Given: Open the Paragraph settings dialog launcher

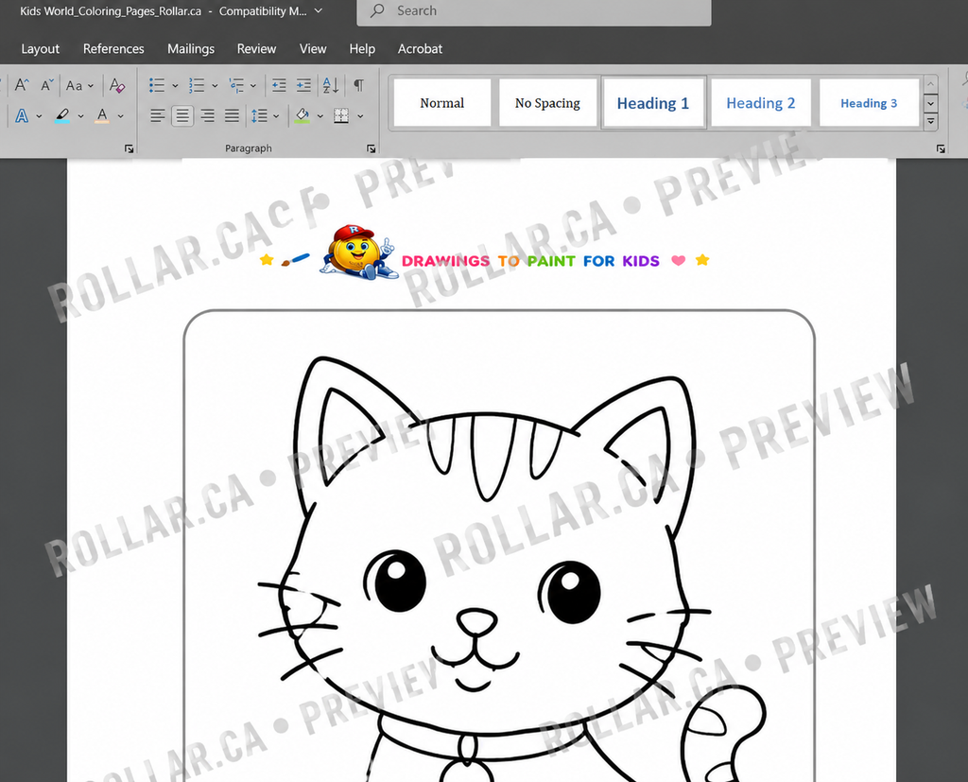Looking at the screenshot, I should pos(371,148).
